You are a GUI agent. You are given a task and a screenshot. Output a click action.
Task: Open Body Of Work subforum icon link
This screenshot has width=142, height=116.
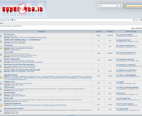[11, 50]
